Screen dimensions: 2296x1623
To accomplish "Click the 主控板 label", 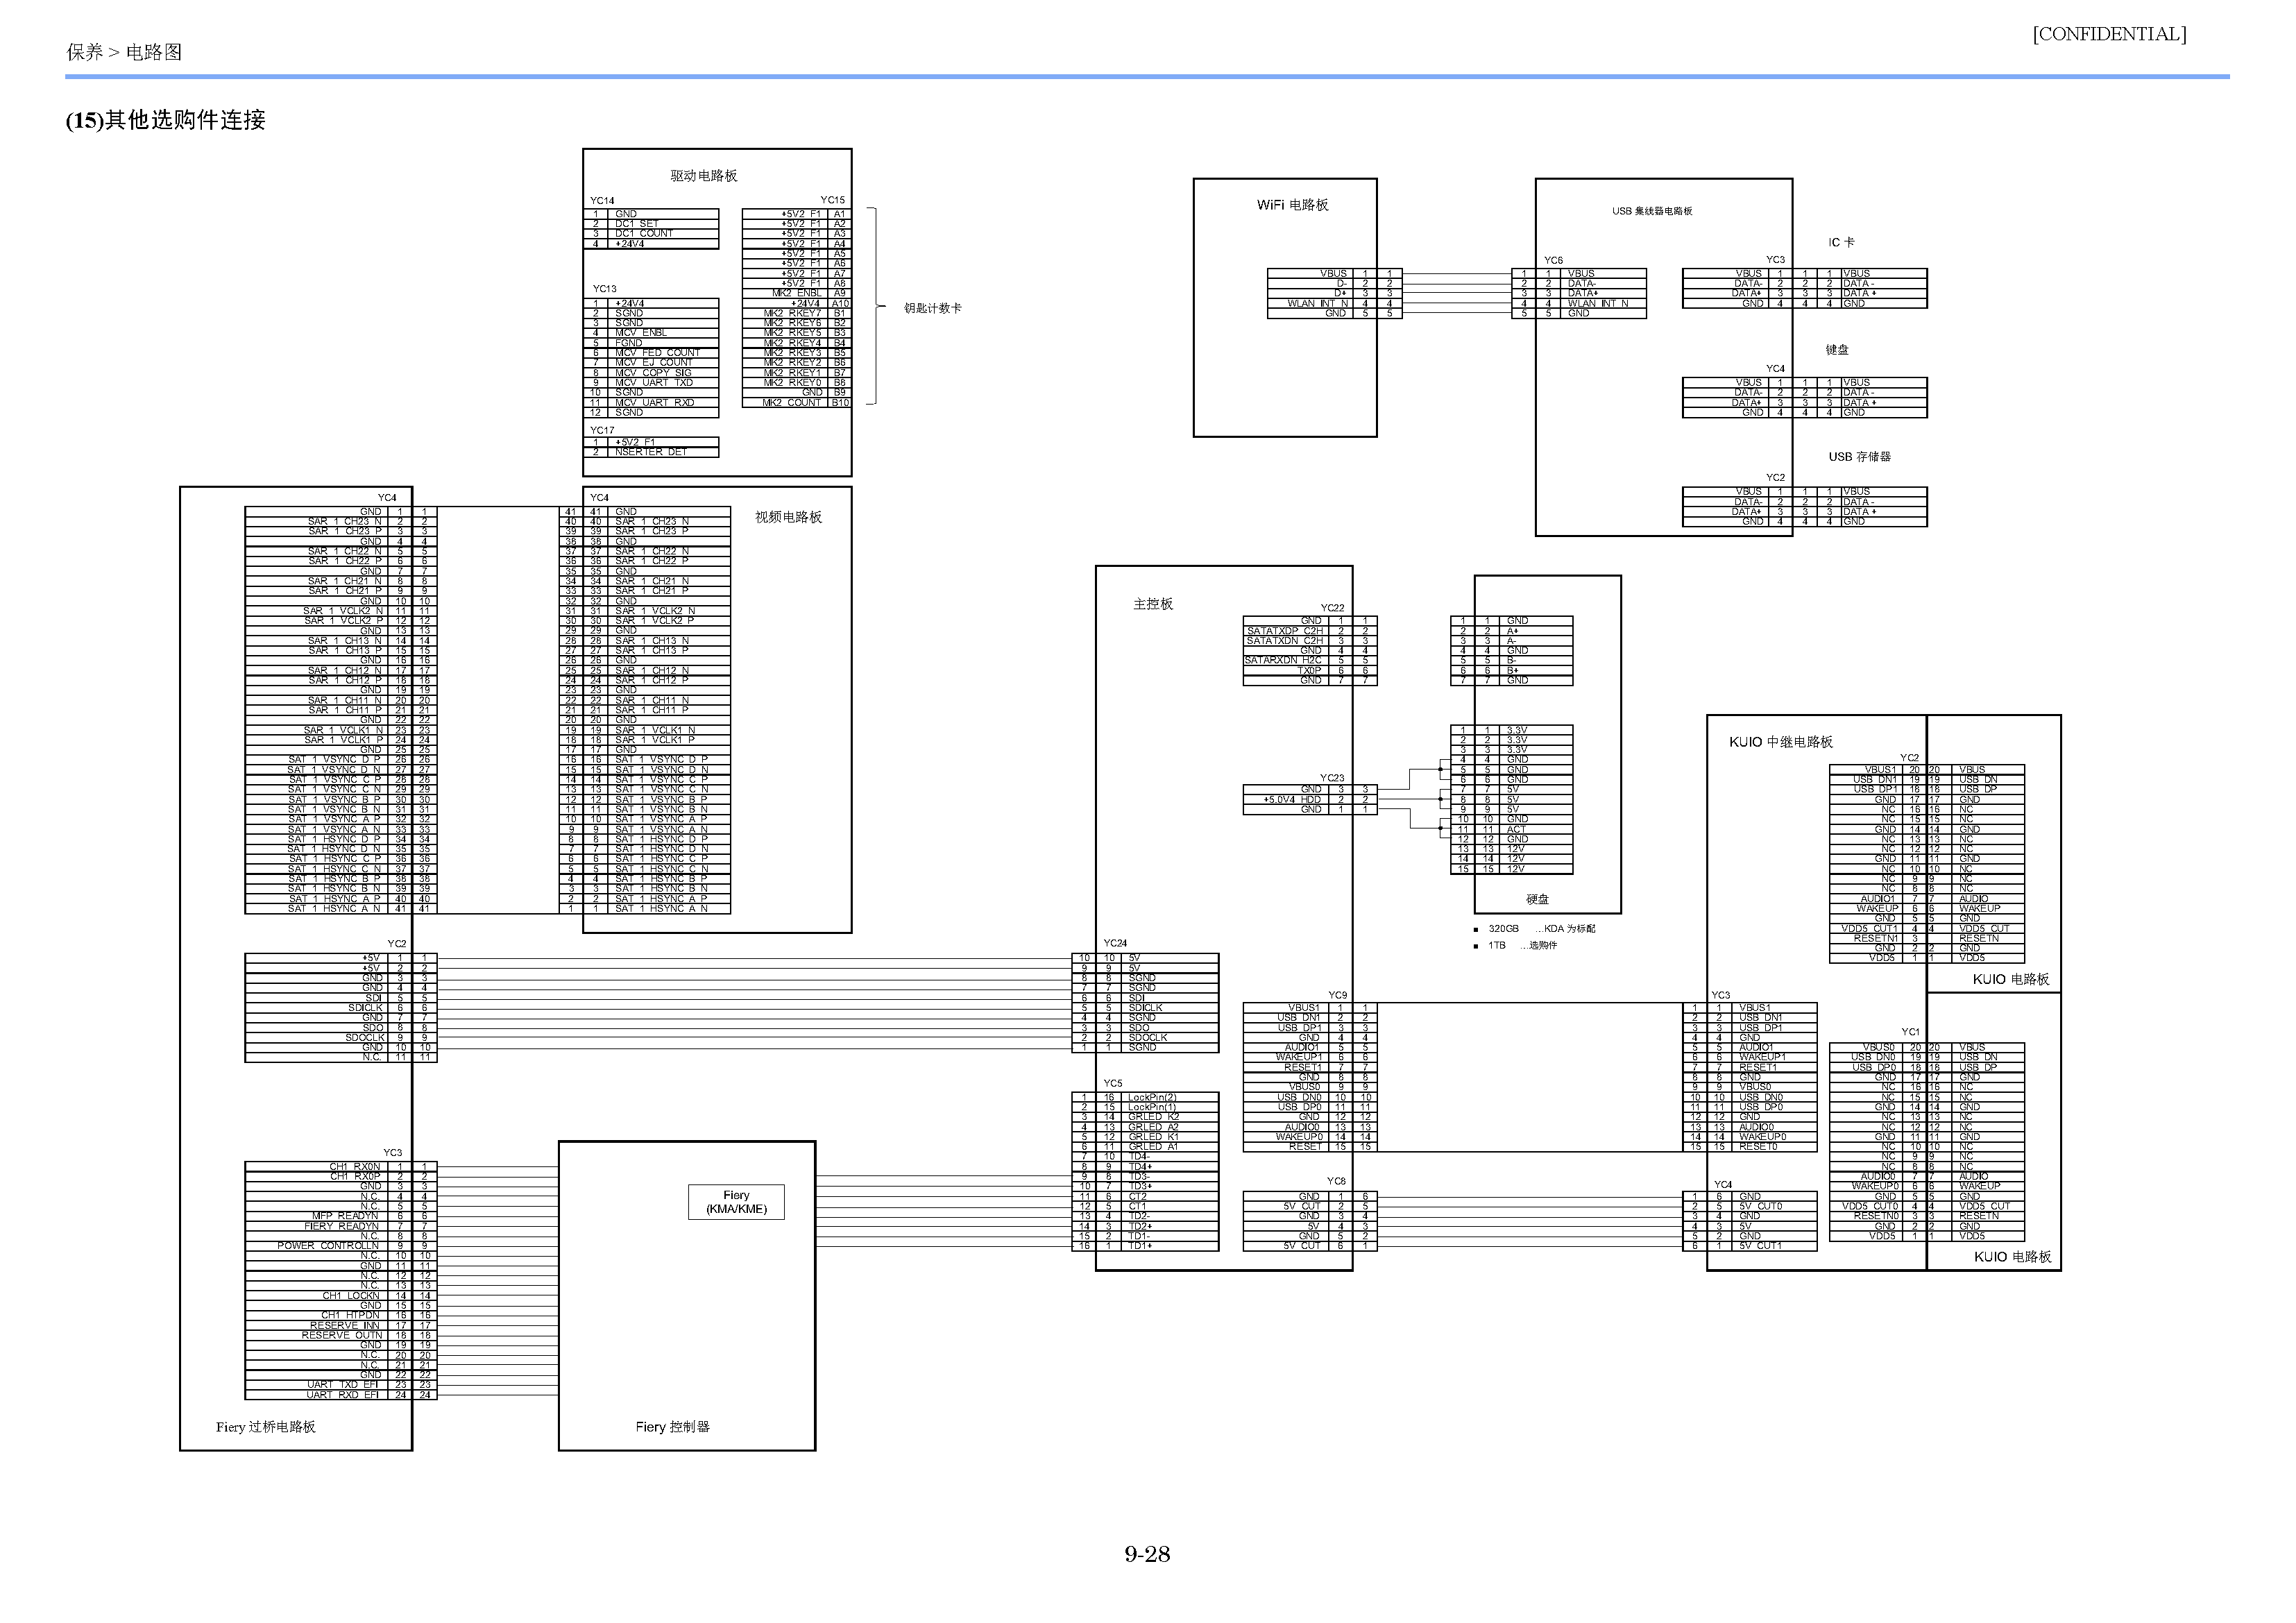I will pos(1153,604).
